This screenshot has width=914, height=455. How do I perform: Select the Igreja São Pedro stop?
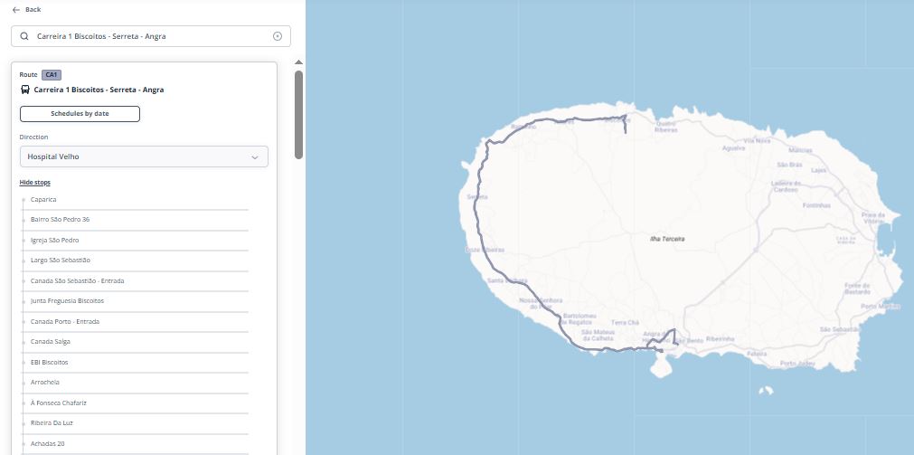54,240
